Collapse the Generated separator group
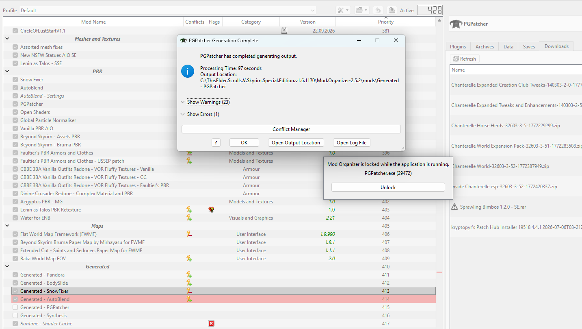This screenshot has width=582, height=329. click(7, 267)
